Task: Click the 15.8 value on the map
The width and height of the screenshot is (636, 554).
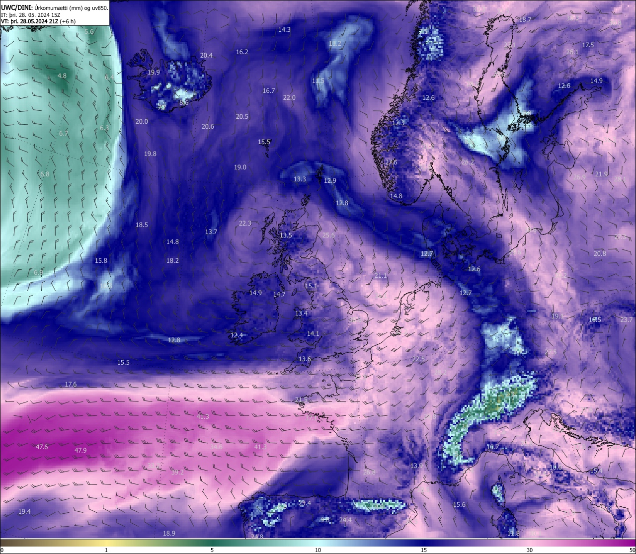Action: click(101, 260)
